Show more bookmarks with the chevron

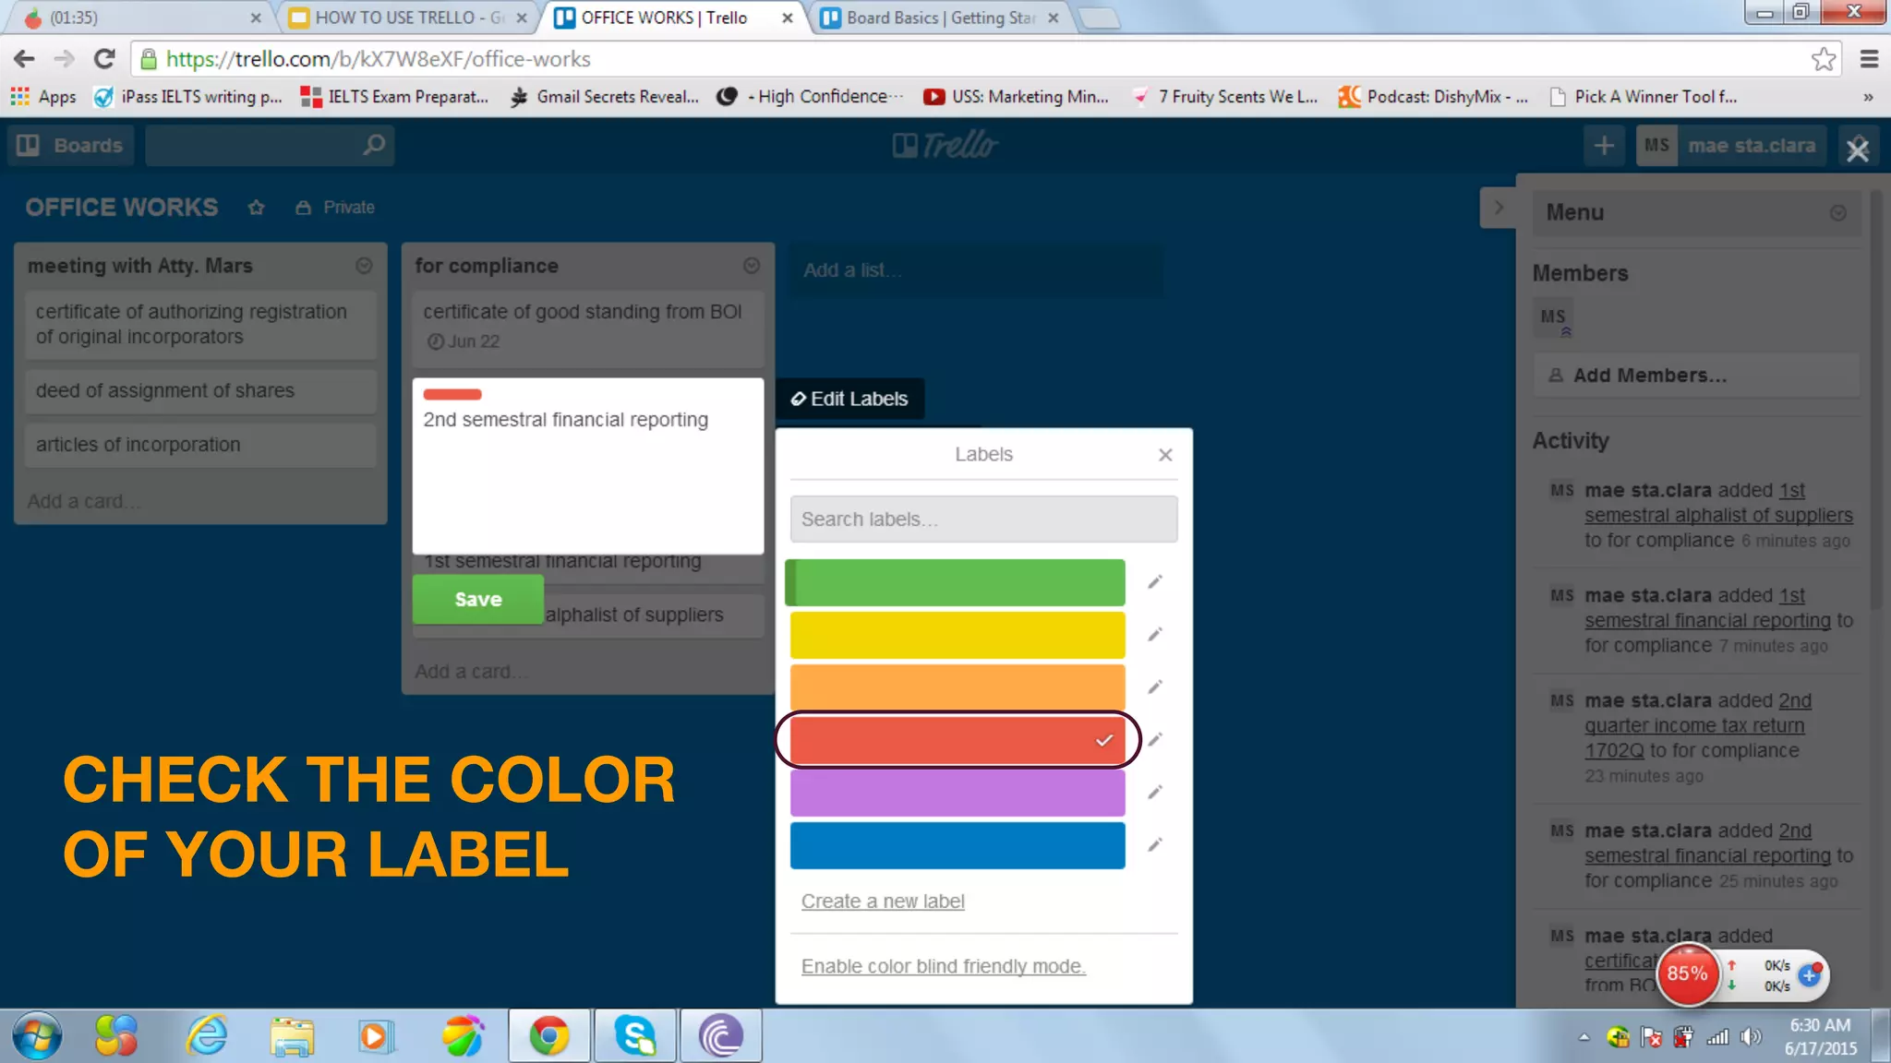tap(1868, 97)
